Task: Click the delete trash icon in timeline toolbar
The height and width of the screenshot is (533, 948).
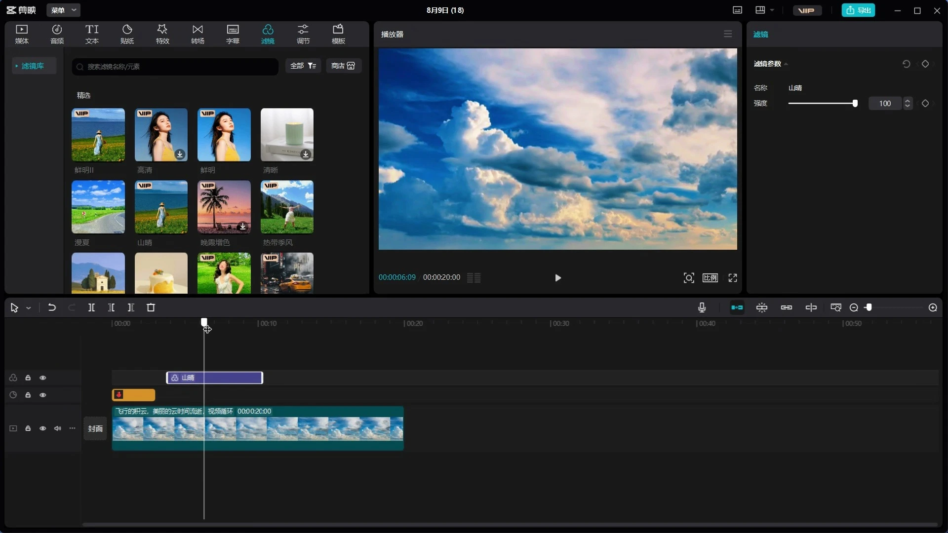Action: click(151, 307)
